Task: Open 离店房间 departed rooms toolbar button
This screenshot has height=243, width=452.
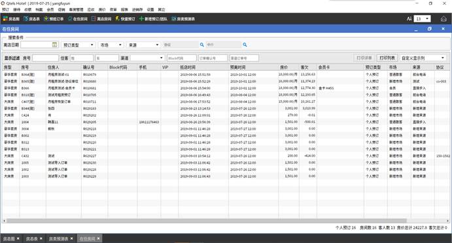Action: click(101, 19)
